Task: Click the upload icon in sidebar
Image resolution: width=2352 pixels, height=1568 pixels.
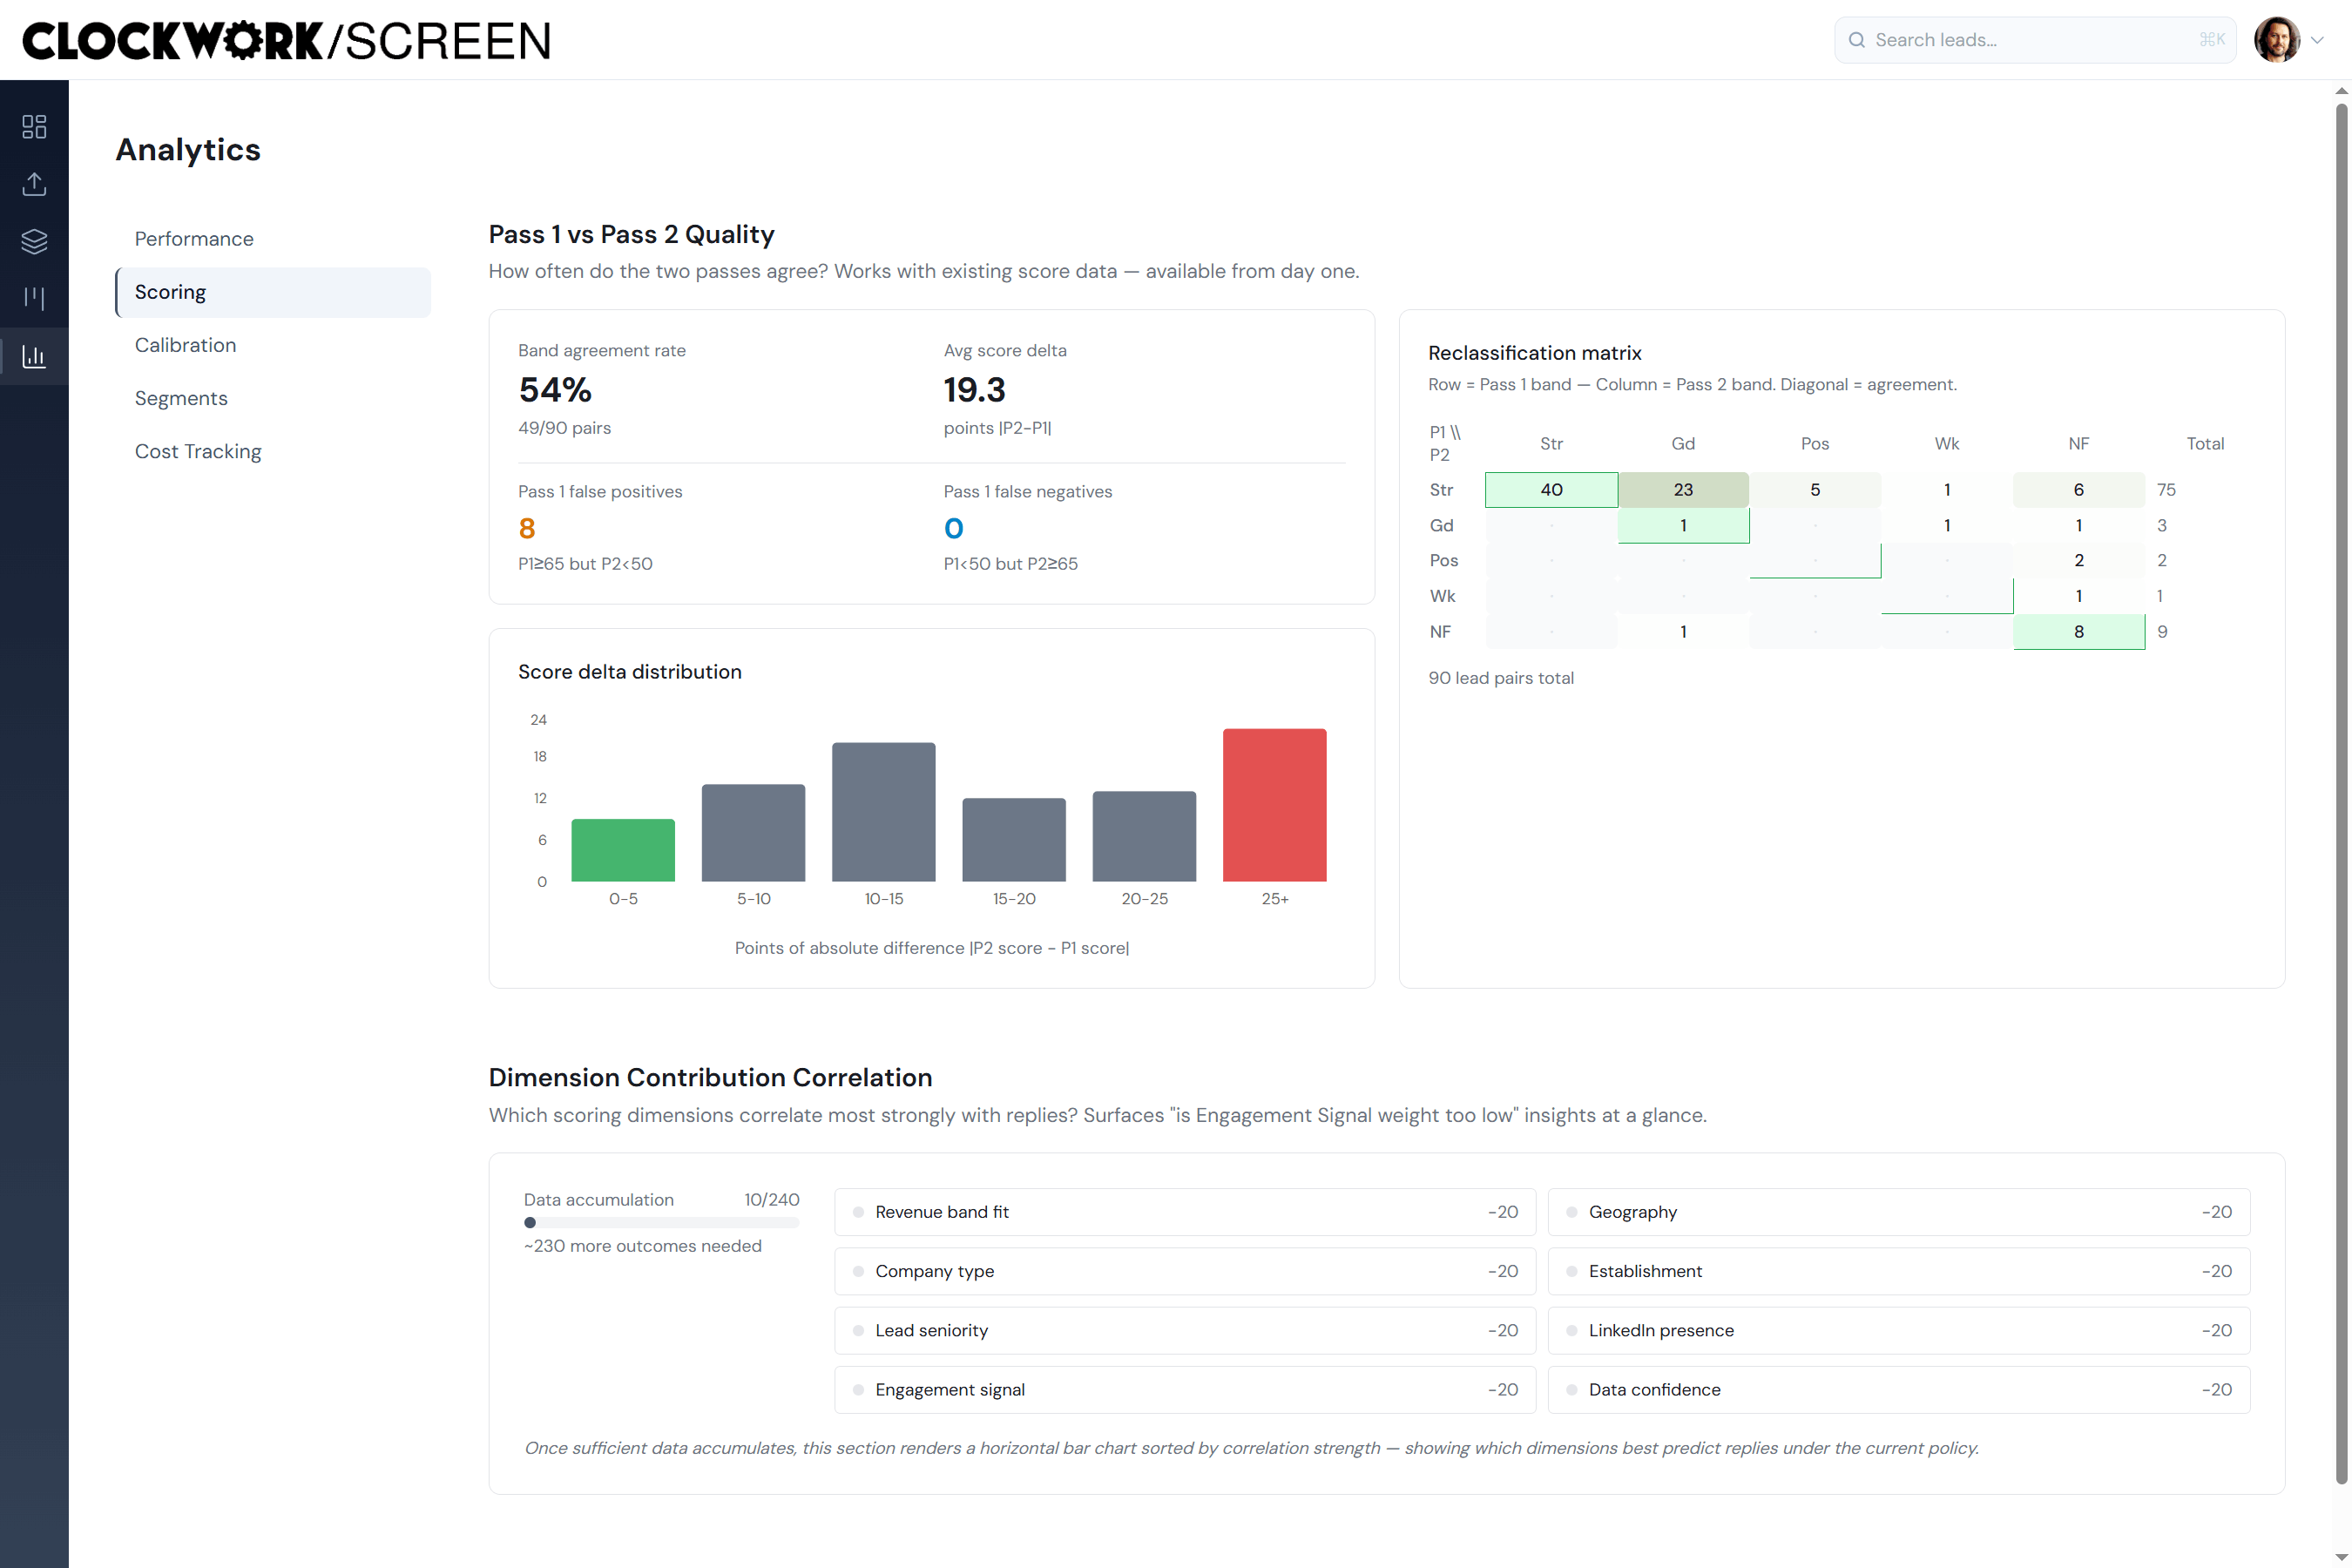Action: tap(34, 184)
